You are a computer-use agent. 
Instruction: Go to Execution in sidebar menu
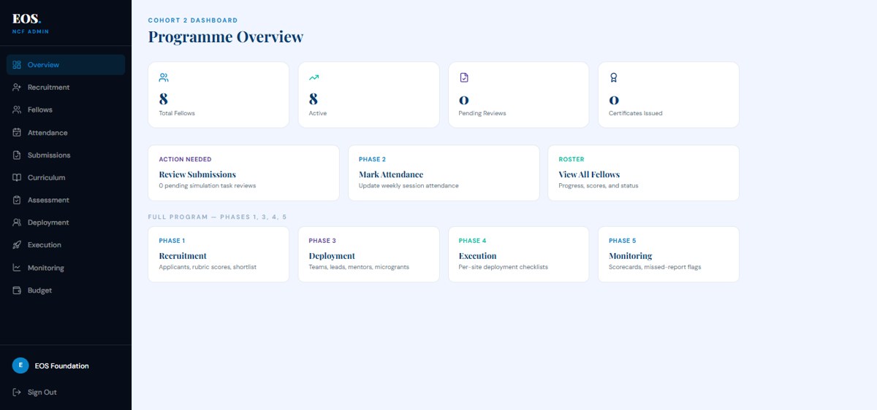[66, 245]
